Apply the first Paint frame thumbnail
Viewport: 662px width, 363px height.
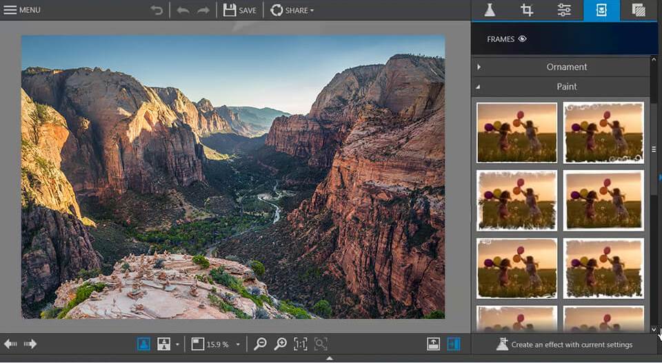(x=516, y=132)
